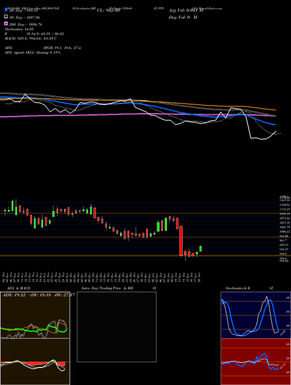Open the red RSI chart panel

pos(255,362)
